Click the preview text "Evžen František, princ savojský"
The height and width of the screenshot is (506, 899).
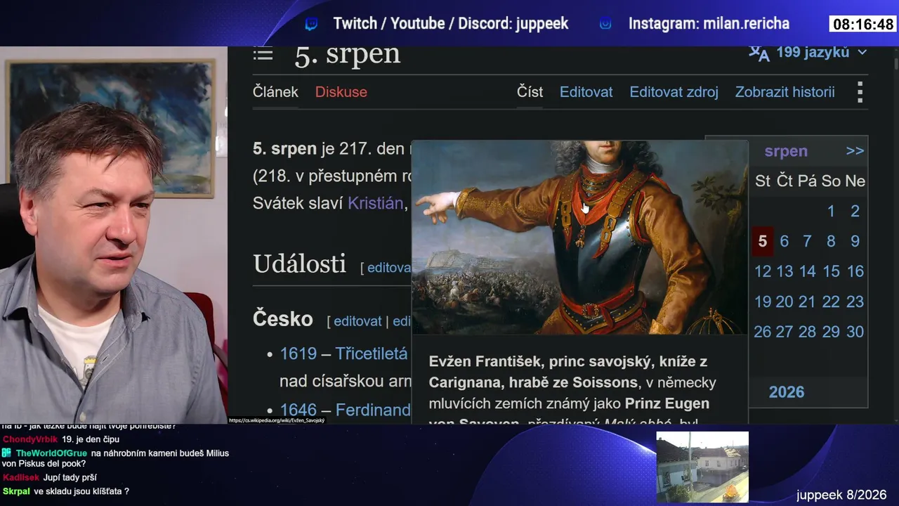pyautogui.click(x=542, y=361)
